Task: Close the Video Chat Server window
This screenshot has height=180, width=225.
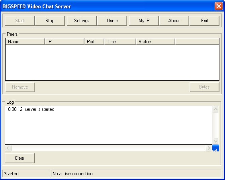Action: pyautogui.click(x=219, y=6)
